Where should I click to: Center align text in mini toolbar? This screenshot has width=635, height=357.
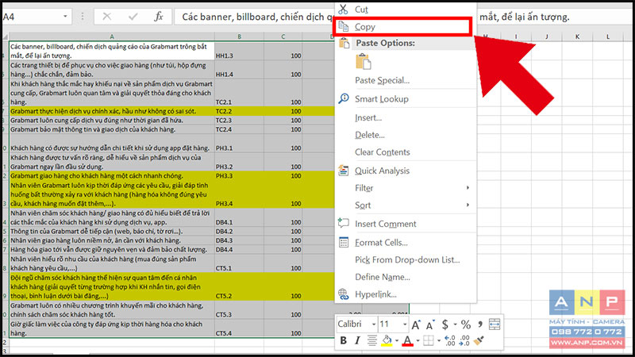point(371,340)
